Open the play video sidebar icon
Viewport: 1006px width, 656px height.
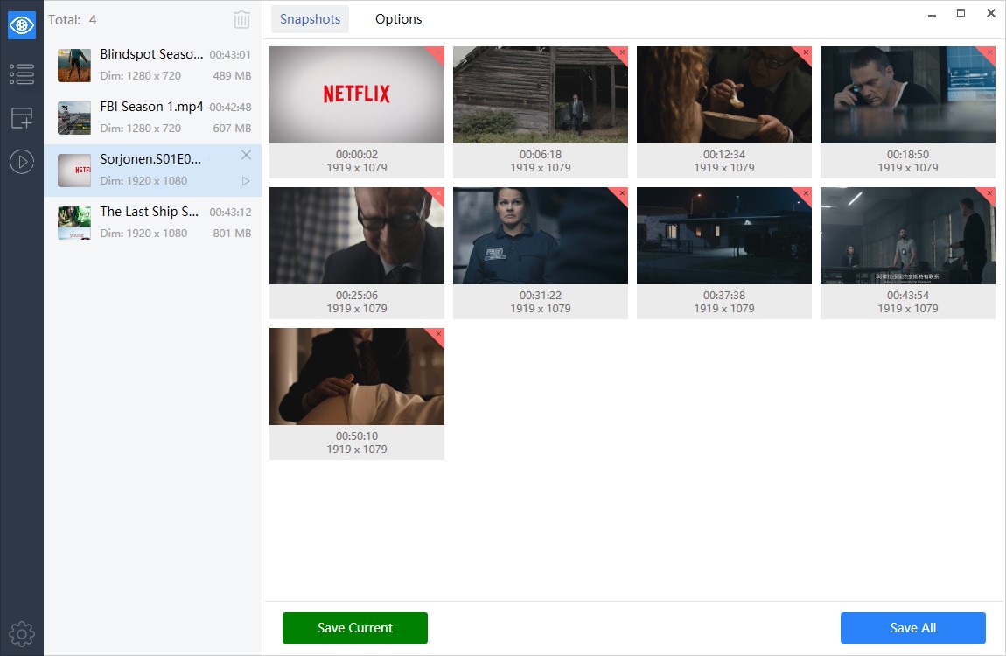(x=22, y=162)
